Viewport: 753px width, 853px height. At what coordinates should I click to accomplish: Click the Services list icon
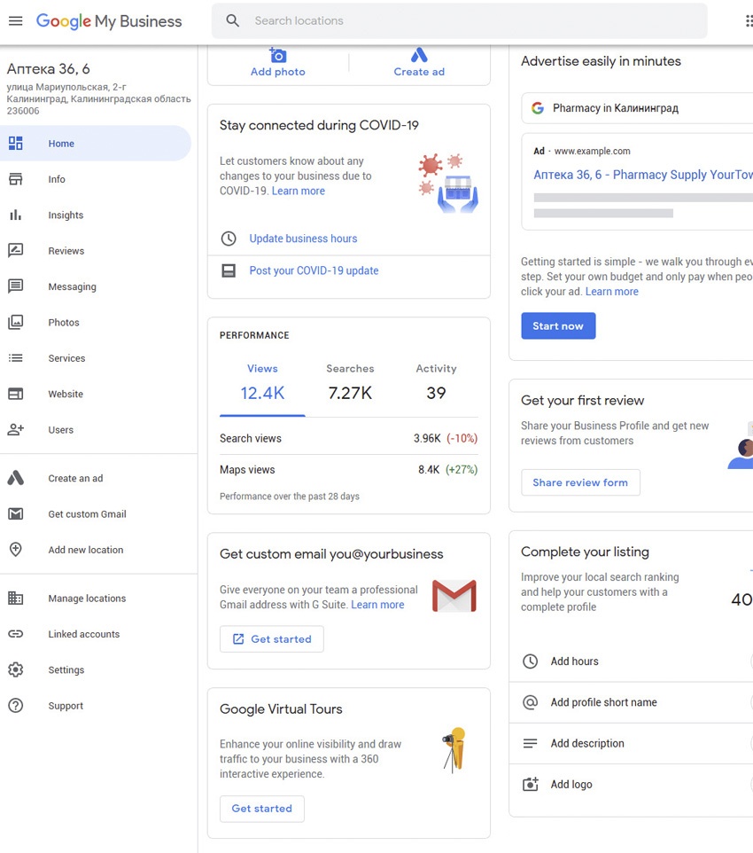(x=16, y=358)
